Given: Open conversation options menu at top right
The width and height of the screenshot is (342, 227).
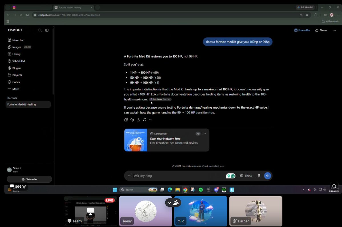Looking at the screenshot, I should tap(334, 30).
